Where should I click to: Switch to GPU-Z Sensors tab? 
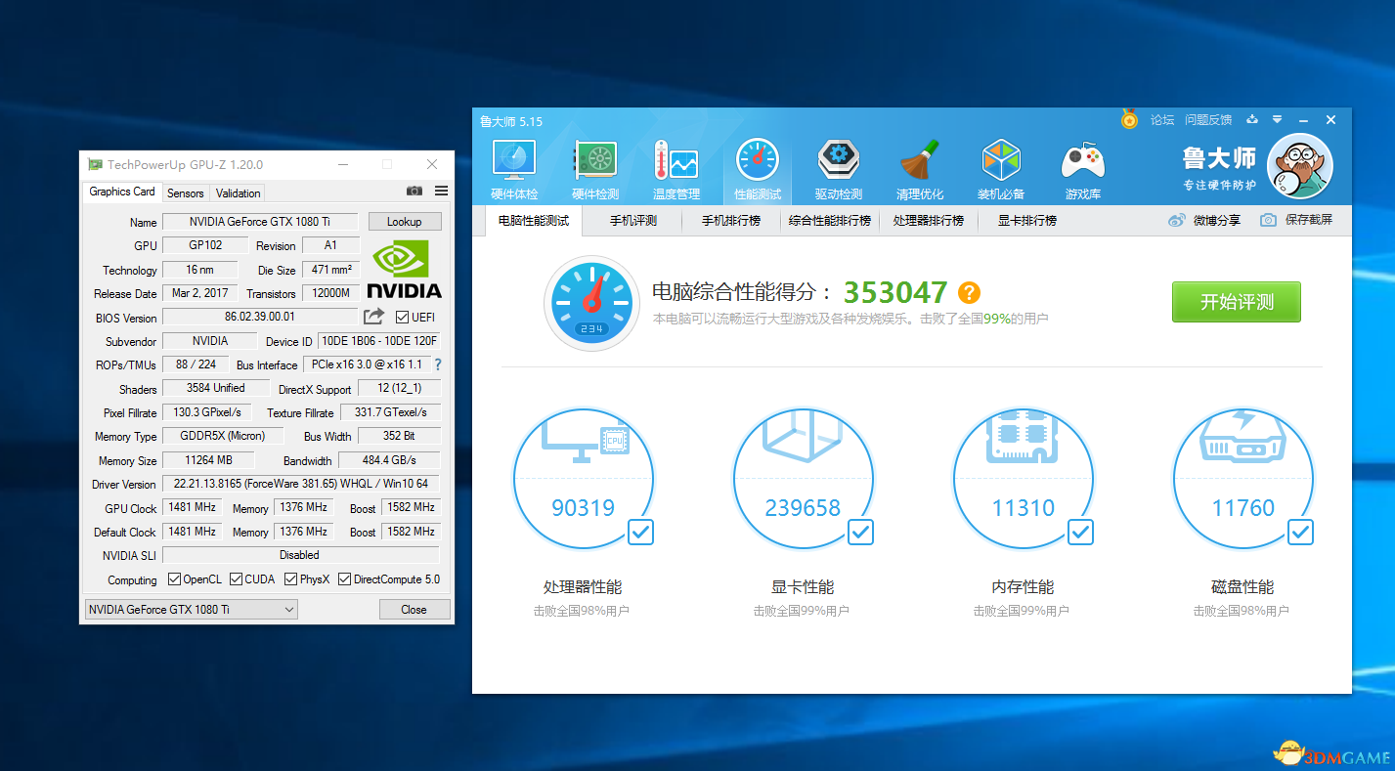(186, 193)
